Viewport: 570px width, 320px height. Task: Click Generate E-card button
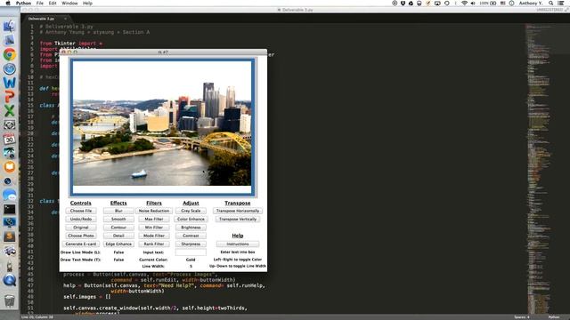(x=81, y=244)
